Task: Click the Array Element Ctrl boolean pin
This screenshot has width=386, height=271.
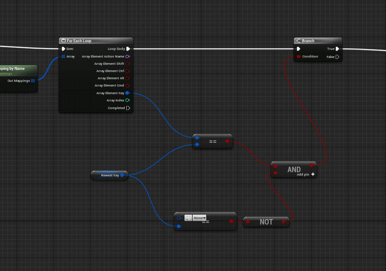Action: coord(128,71)
